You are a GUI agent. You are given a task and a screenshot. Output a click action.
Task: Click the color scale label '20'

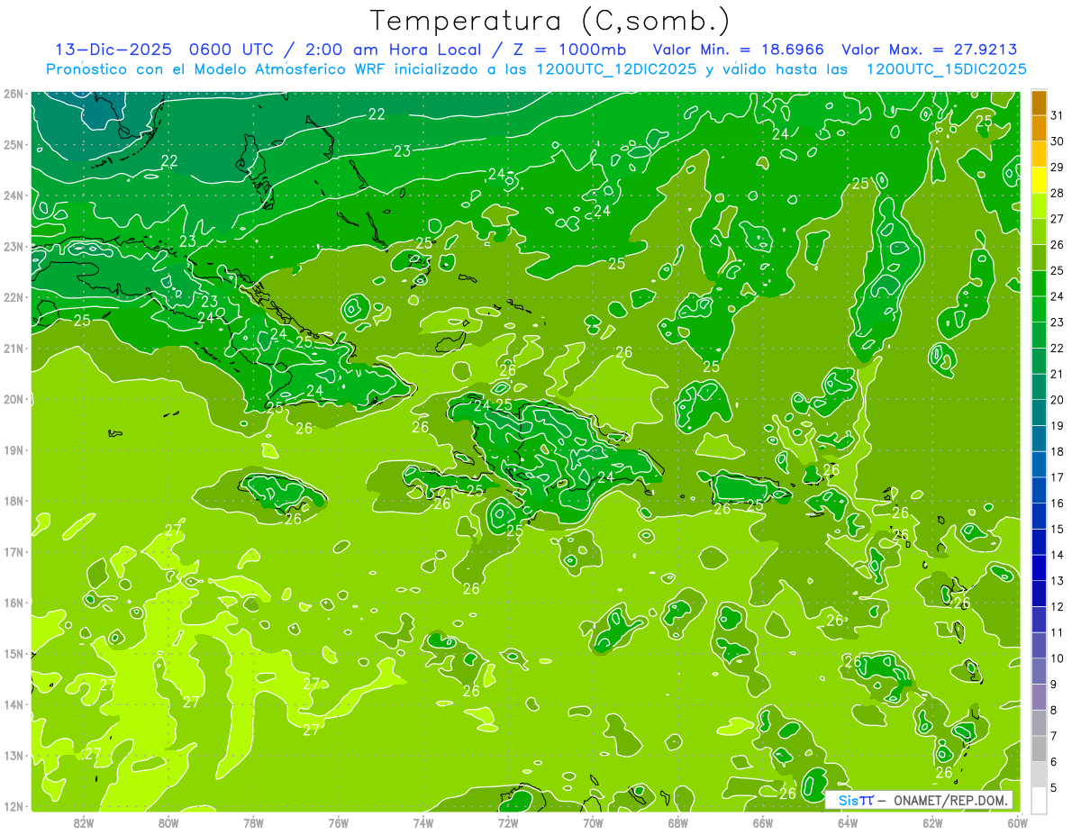(x=1058, y=400)
